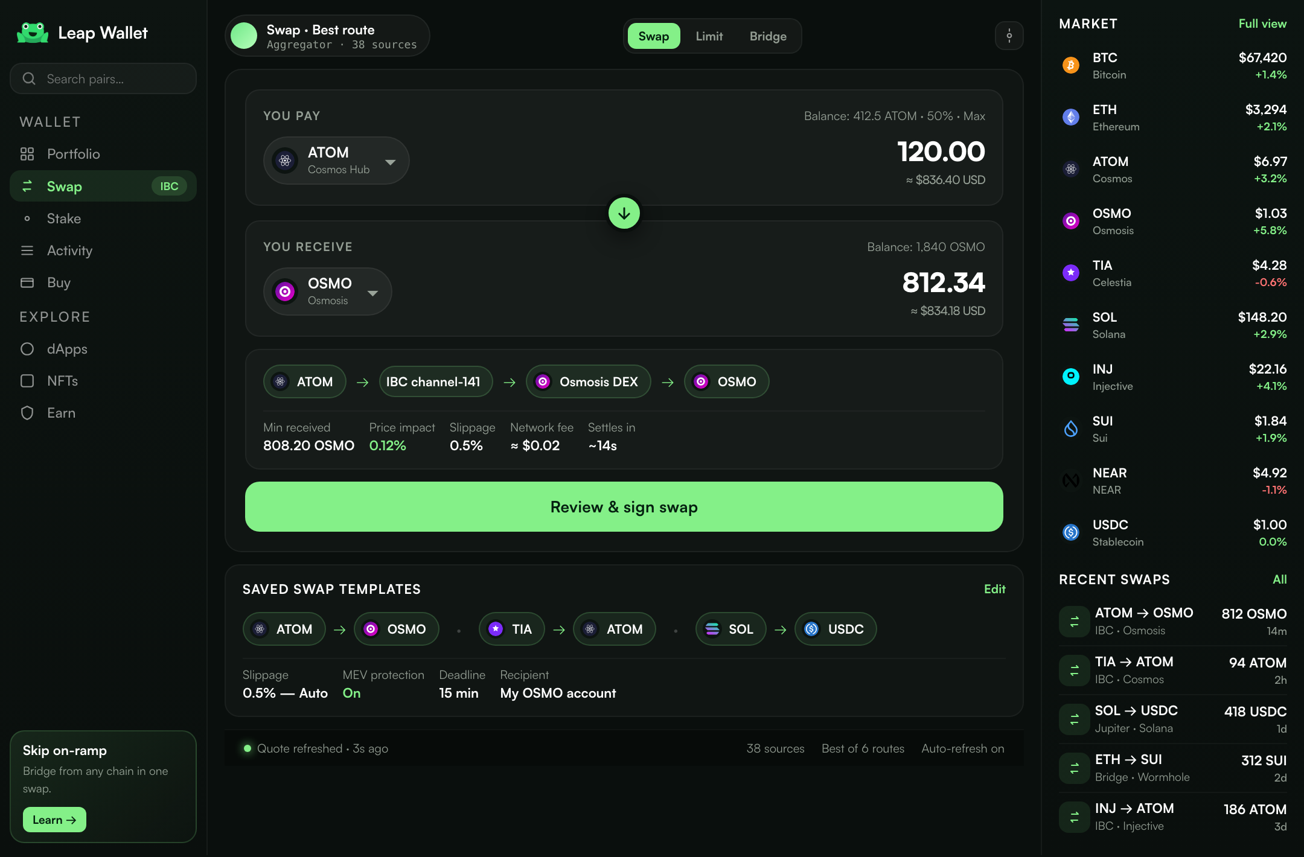The image size is (1304, 857).
Task: Switch to the Bridge tab
Action: 768,36
